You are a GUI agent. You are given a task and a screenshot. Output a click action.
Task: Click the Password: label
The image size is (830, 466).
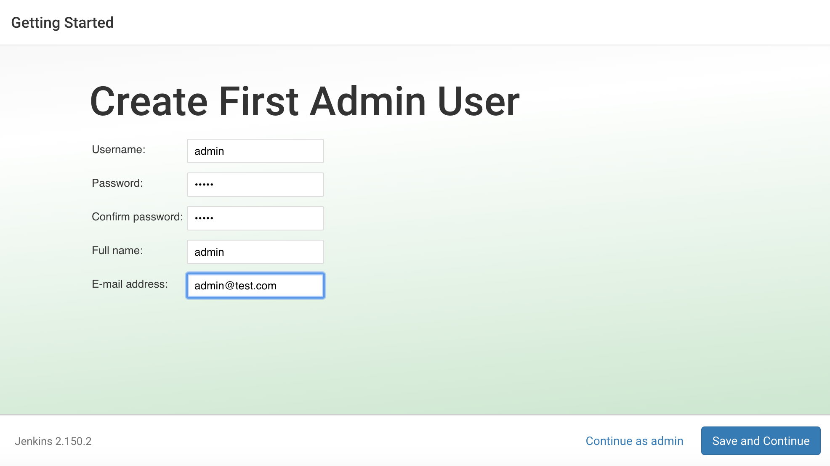click(x=117, y=183)
